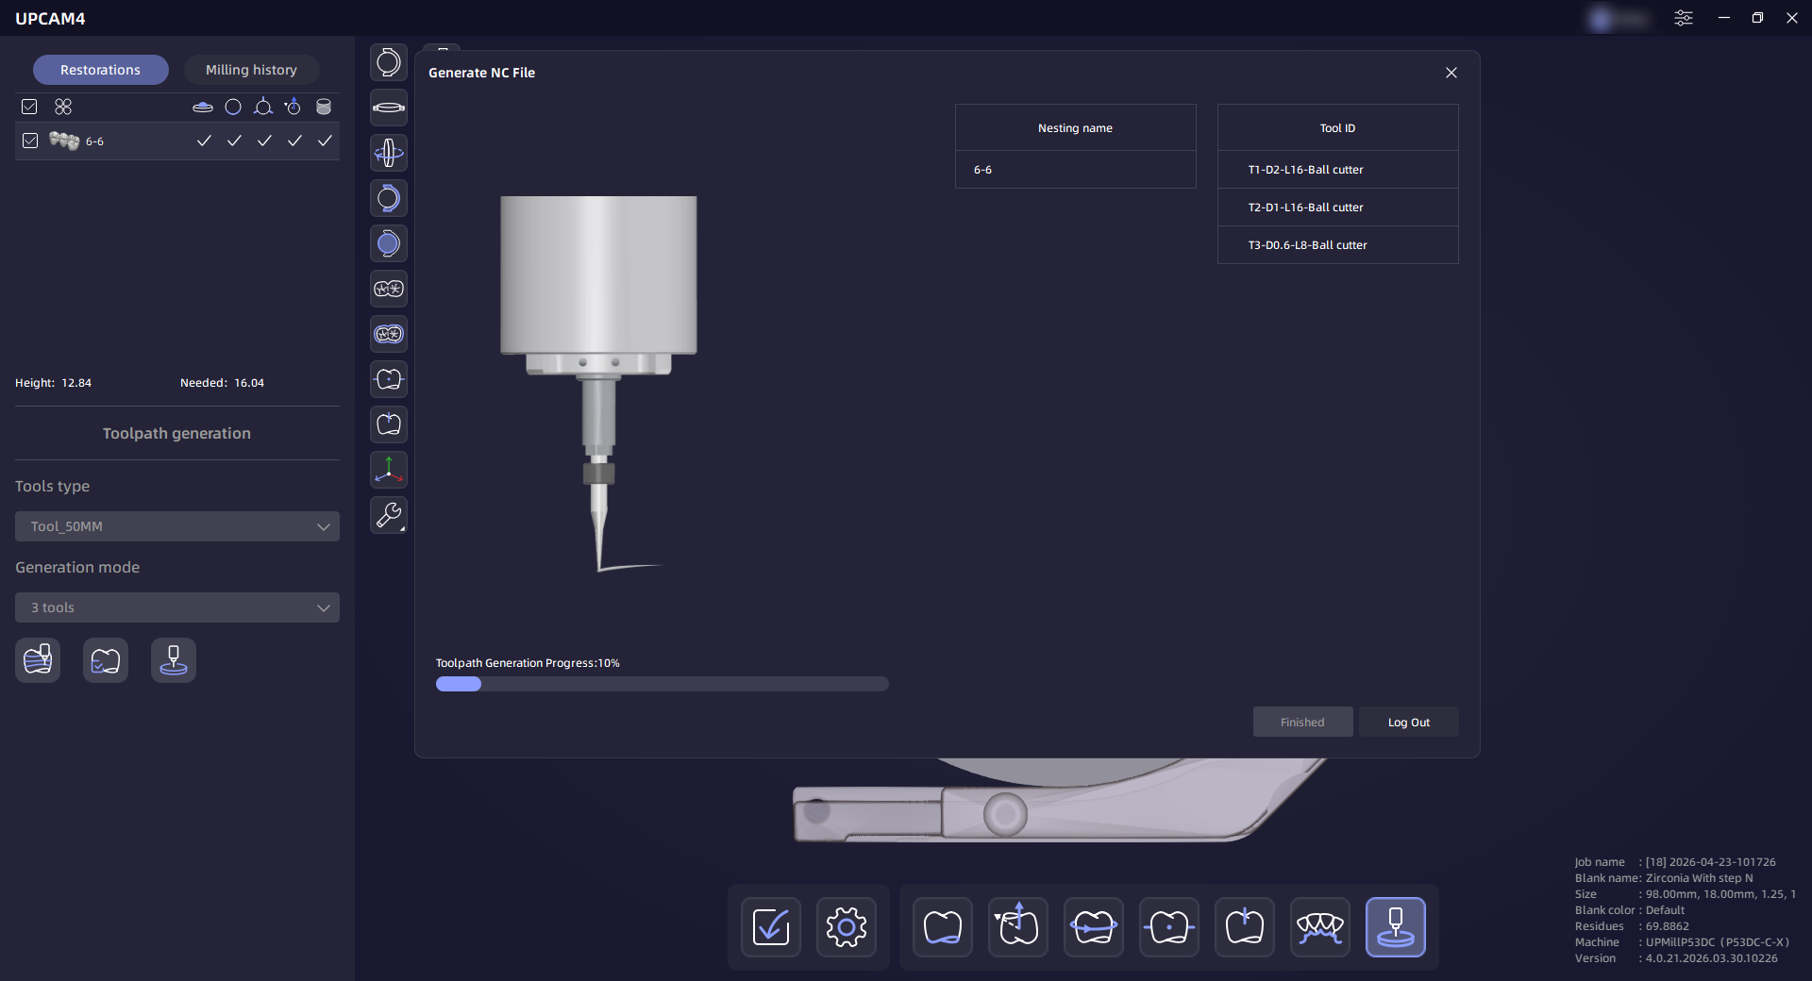Click the milling machine step icon in bottom toolbar
This screenshot has width=1812, height=981.
pos(1395,927)
